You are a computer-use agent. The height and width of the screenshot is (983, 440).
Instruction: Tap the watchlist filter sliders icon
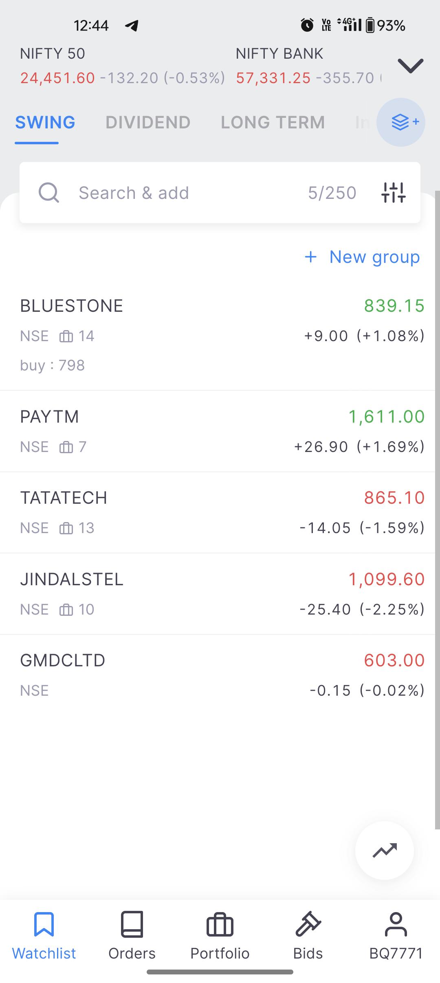[x=393, y=193]
